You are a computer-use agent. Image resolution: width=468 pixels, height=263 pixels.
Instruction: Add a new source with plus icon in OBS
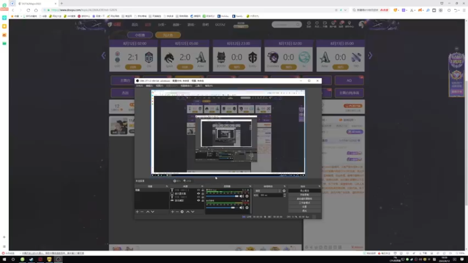[x=173, y=212]
